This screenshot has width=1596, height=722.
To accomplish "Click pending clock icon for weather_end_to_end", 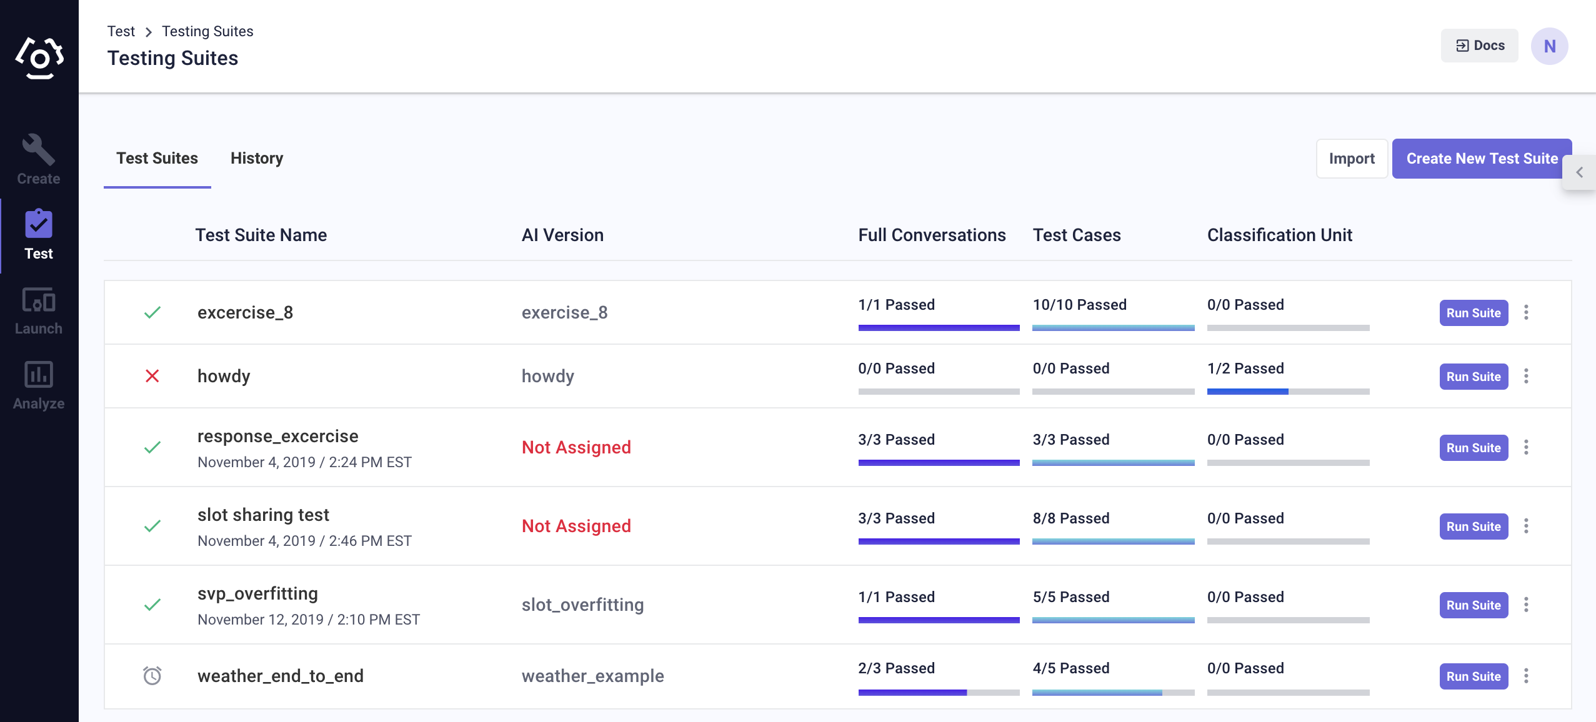I will 152,676.
